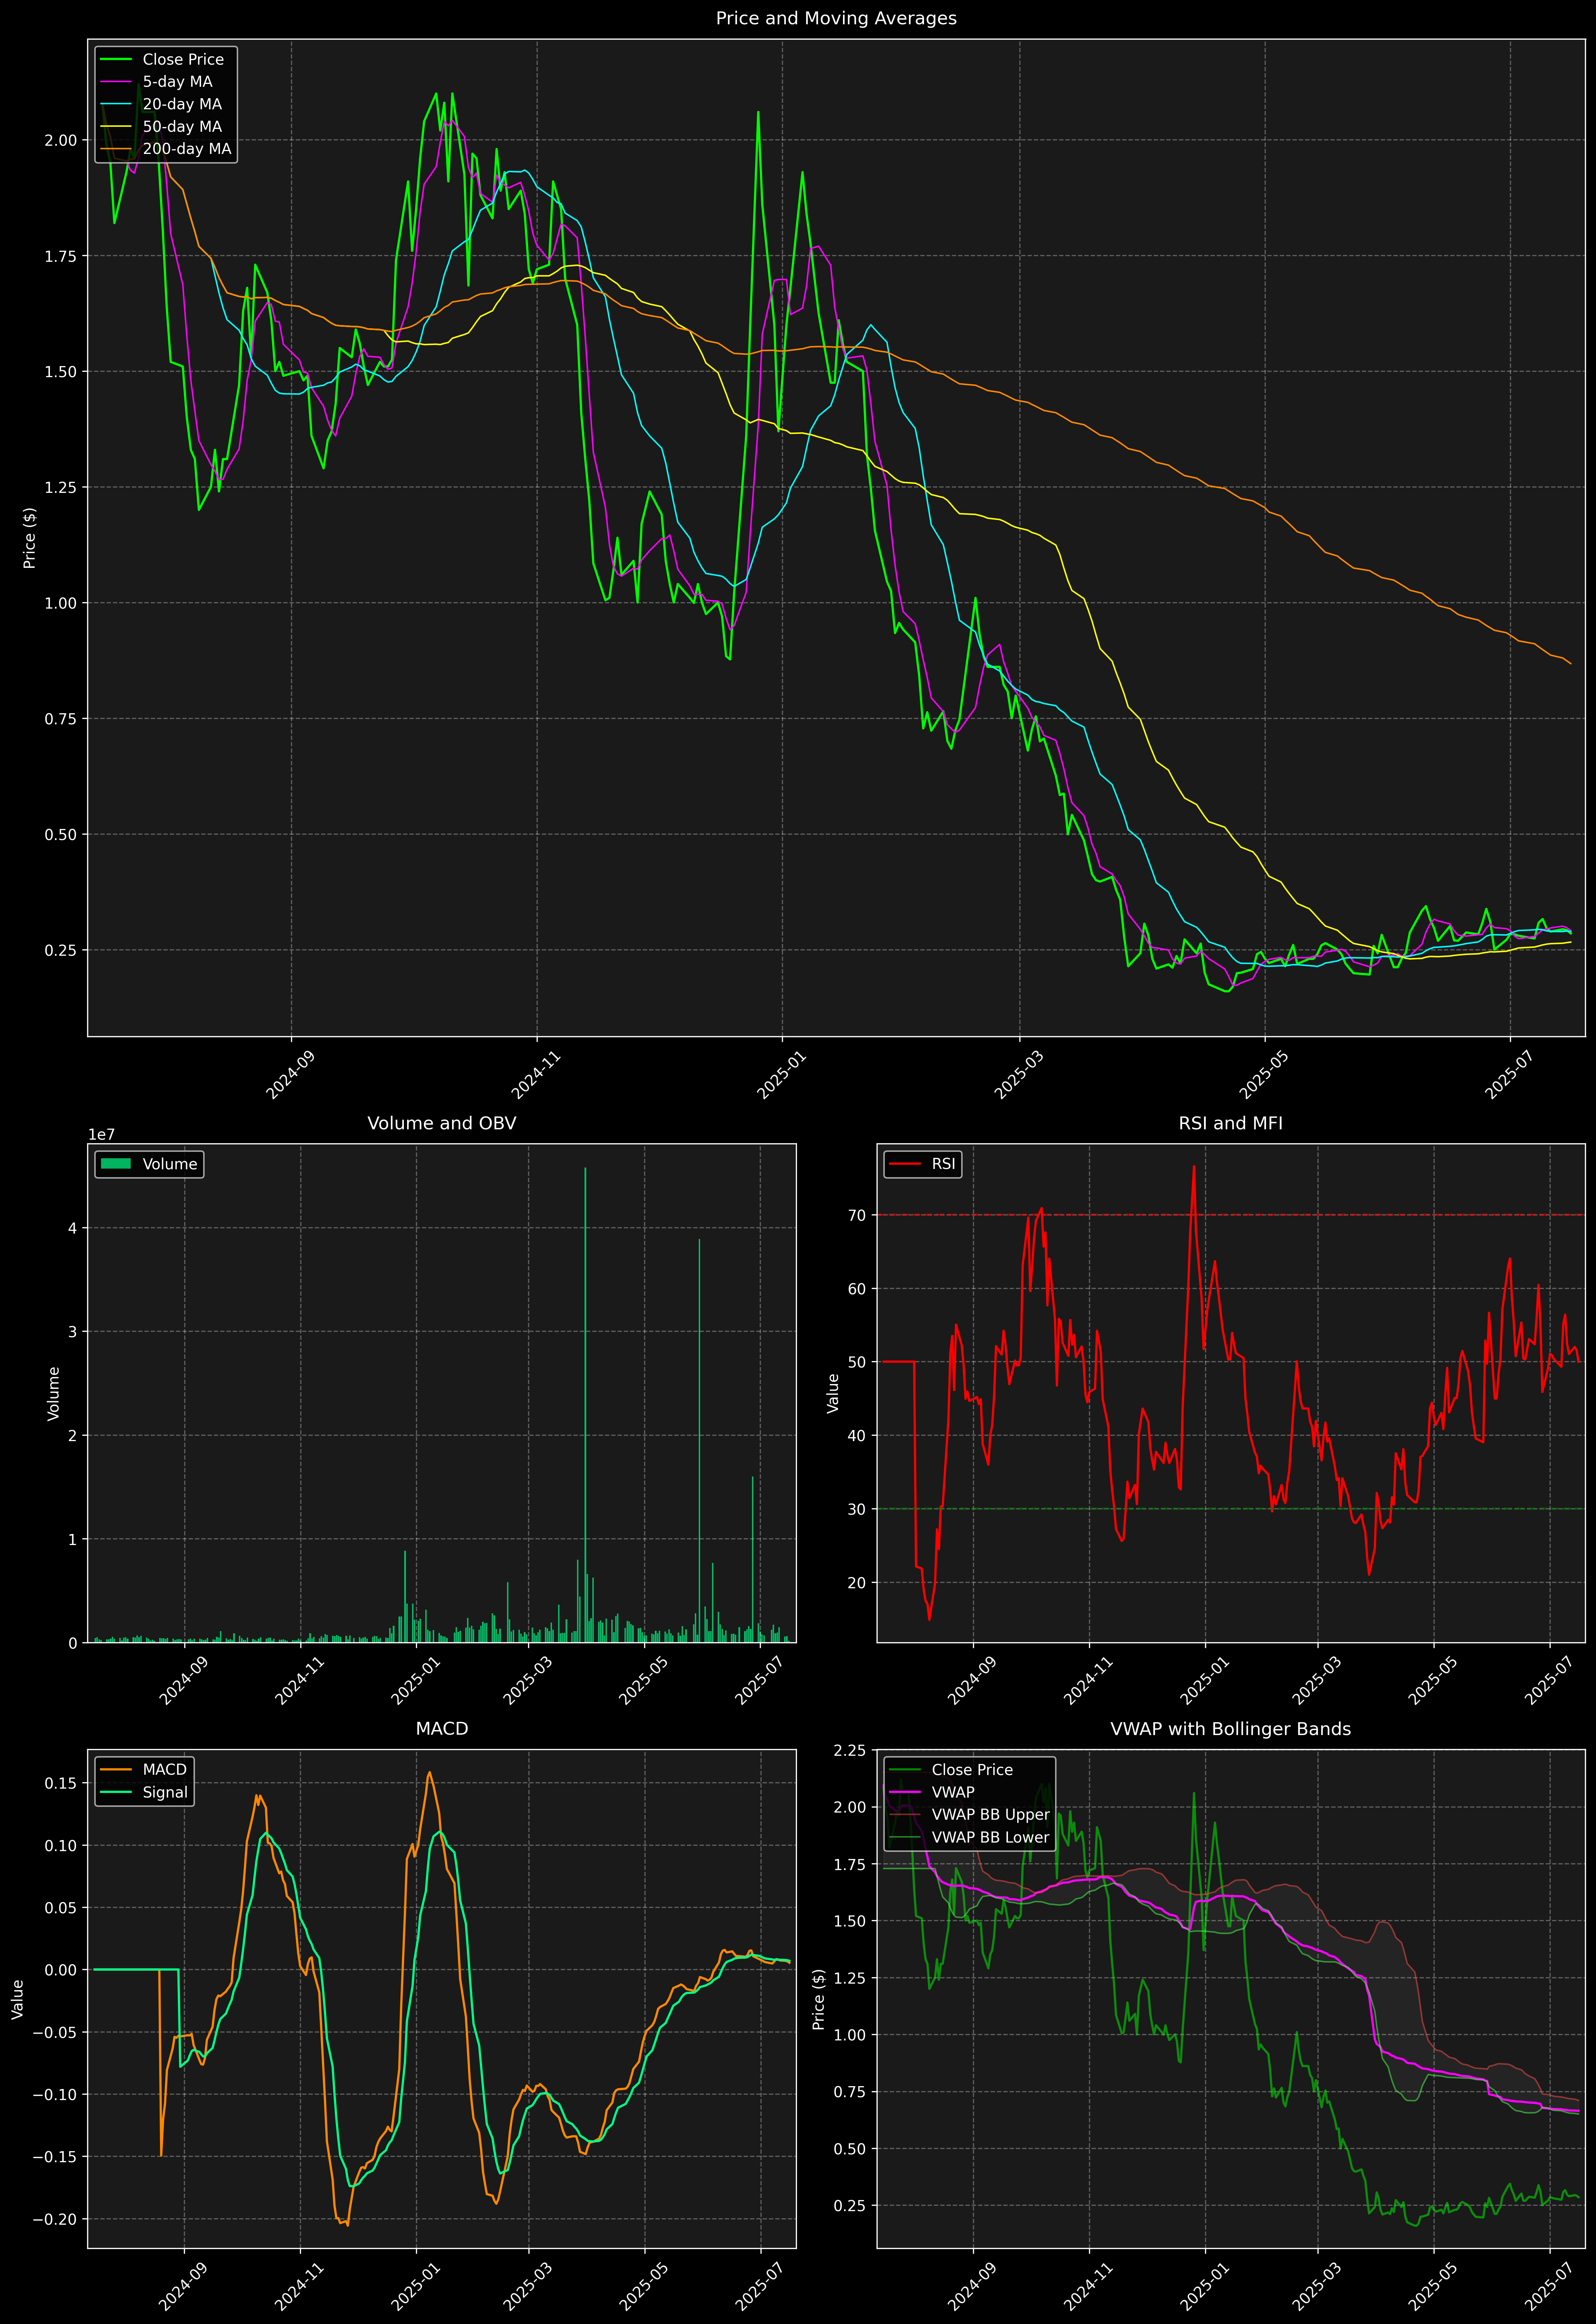
Task: Click "Close Price" in the top chart legend
Action: (x=183, y=60)
